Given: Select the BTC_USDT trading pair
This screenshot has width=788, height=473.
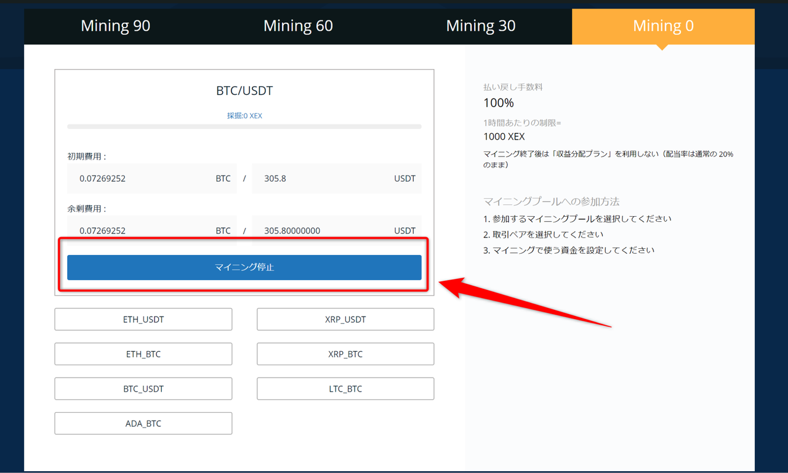Looking at the screenshot, I should (143, 389).
